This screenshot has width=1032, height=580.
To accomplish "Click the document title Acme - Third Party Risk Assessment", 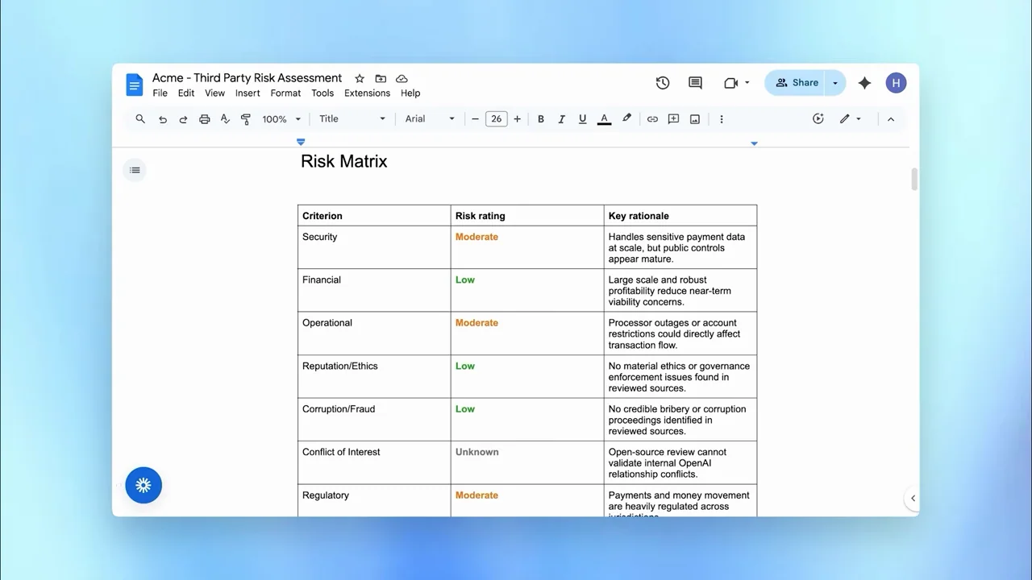I will (x=247, y=78).
